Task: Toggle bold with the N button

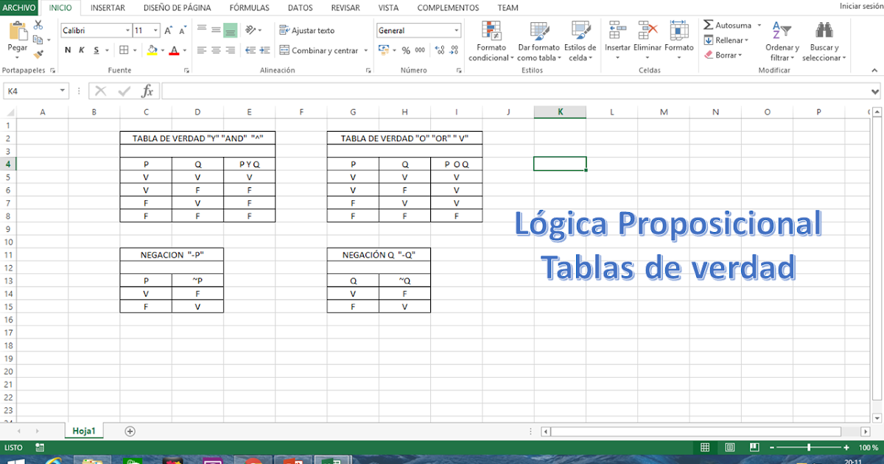Action: (x=67, y=50)
